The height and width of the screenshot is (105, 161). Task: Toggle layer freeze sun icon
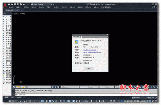19,87
